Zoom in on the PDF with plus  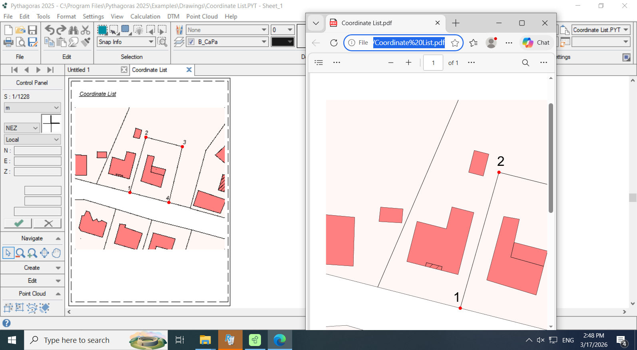tap(408, 63)
